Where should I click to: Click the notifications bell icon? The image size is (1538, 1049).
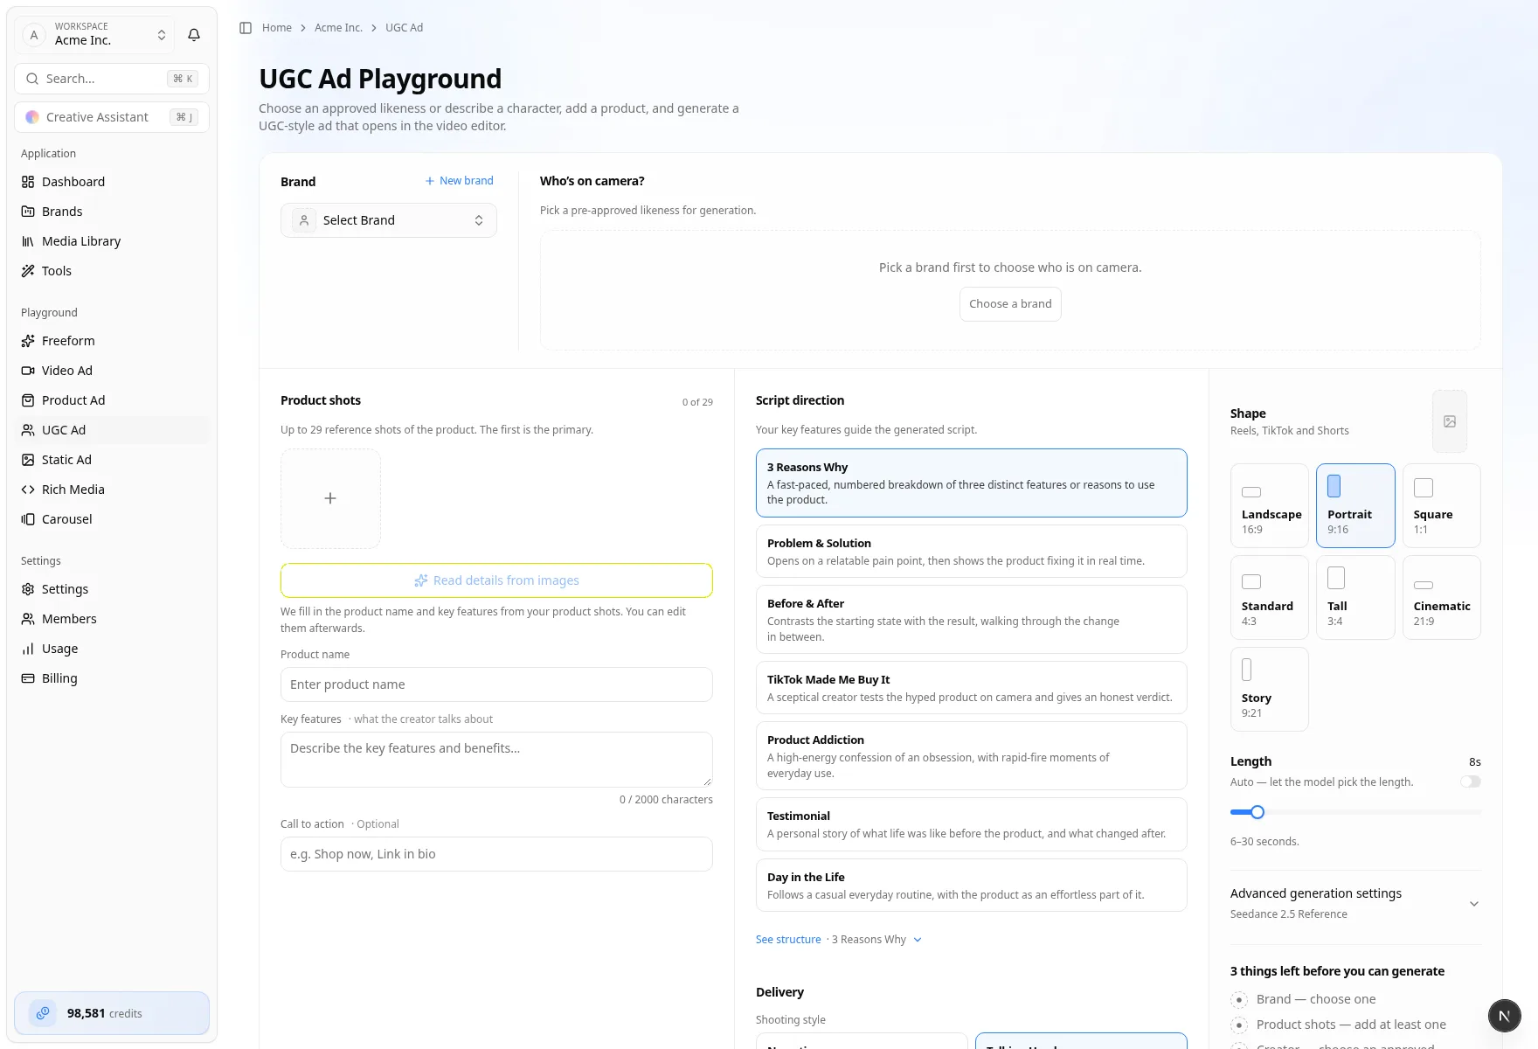coord(194,35)
